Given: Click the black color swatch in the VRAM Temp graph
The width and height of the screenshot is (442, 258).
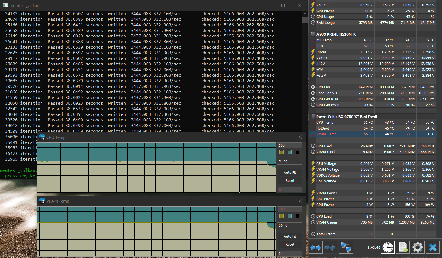Looking at the screenshot, I should [x=297, y=216].
